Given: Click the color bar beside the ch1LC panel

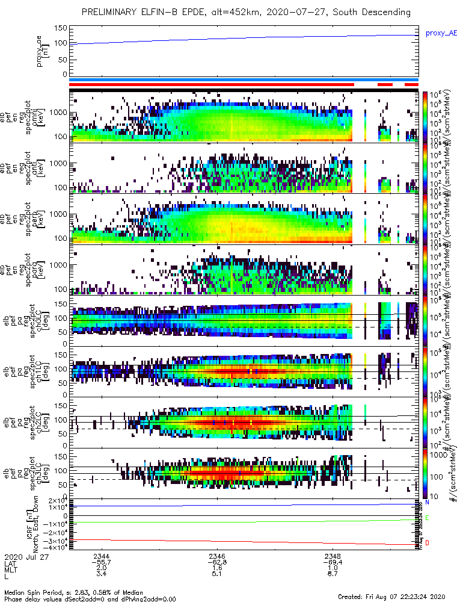Looking at the screenshot, I should pos(425,371).
